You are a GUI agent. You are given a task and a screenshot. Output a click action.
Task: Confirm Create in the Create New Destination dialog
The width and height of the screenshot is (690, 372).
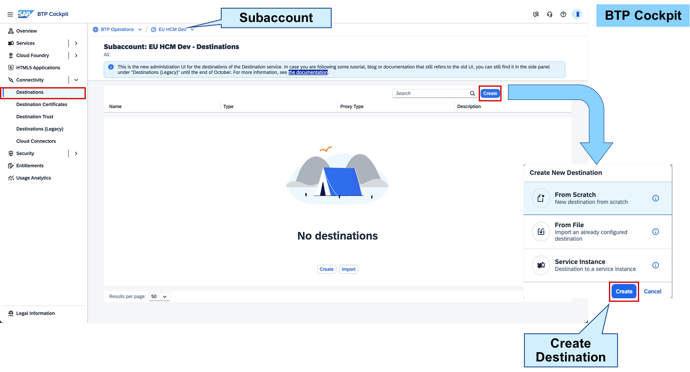tap(624, 292)
